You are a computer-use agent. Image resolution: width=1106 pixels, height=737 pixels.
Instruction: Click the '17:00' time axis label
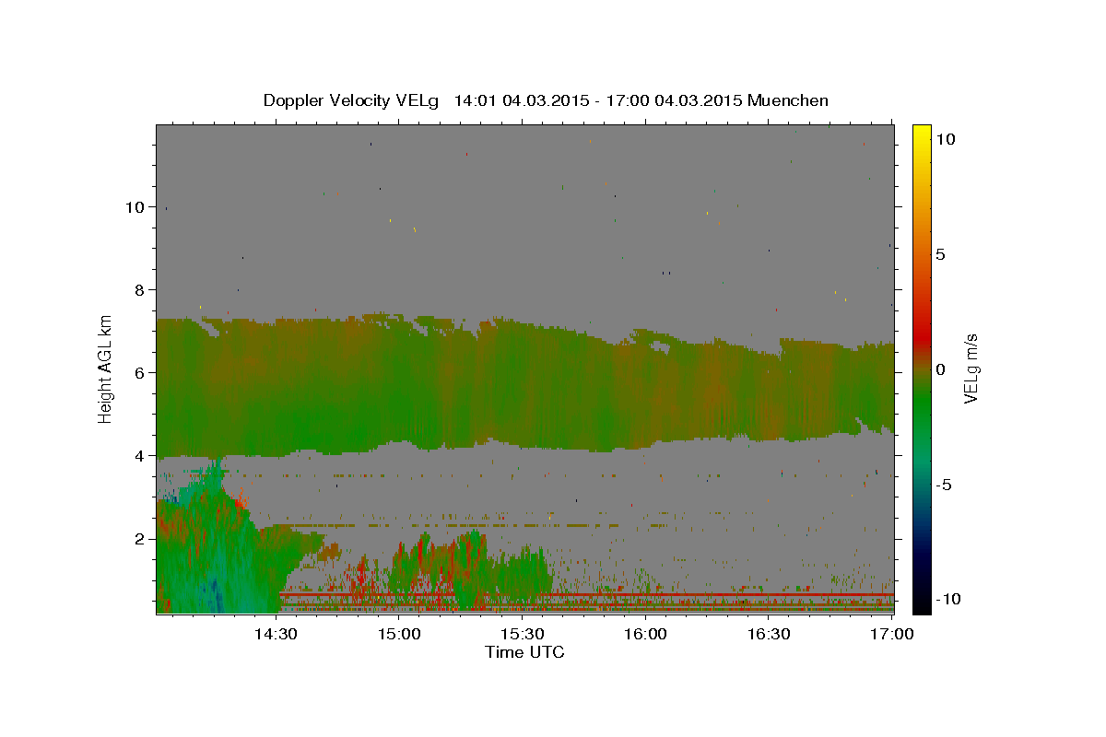(x=892, y=634)
